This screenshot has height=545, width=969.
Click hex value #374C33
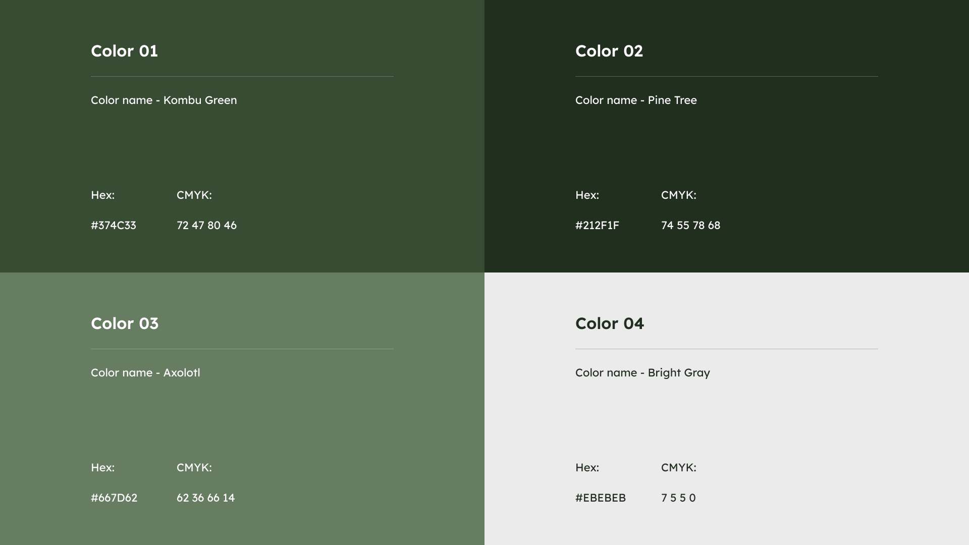pos(114,226)
